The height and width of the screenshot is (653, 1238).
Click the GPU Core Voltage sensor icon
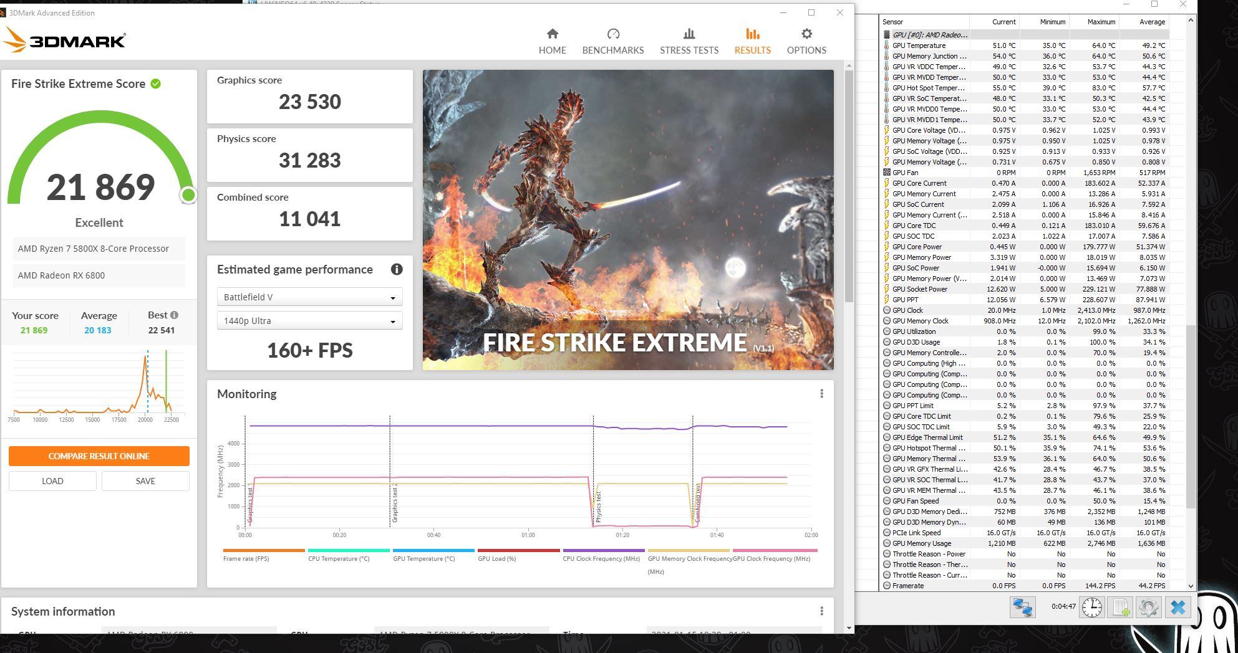click(x=886, y=130)
